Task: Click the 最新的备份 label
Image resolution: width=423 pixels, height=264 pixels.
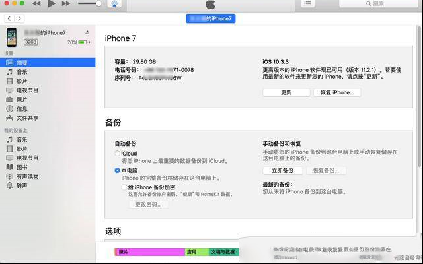Action: point(278,185)
